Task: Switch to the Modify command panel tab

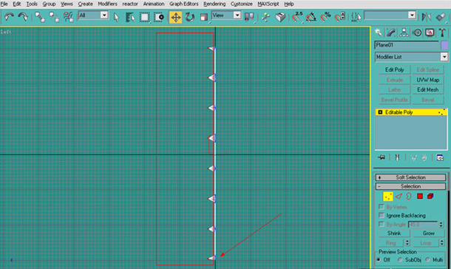Action: point(391,33)
